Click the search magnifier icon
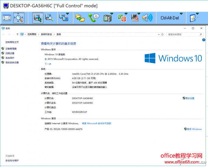This screenshot has width=208, height=167. pyautogui.click(x=201, y=34)
